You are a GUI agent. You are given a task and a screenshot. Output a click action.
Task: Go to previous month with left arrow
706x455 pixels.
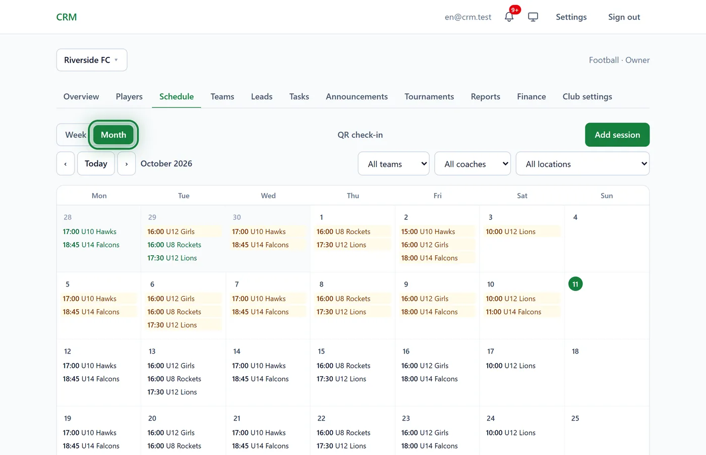point(66,163)
